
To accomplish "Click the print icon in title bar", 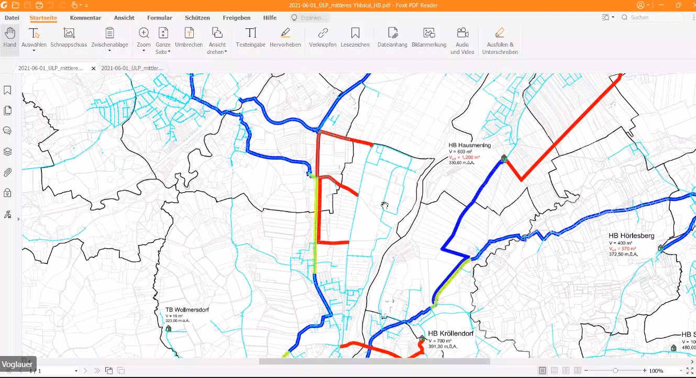I will tap(40, 5).
